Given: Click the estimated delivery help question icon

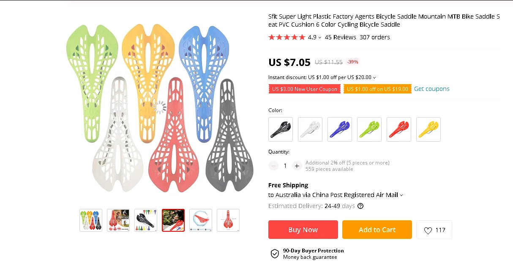Looking at the screenshot, I should pyautogui.click(x=360, y=206).
